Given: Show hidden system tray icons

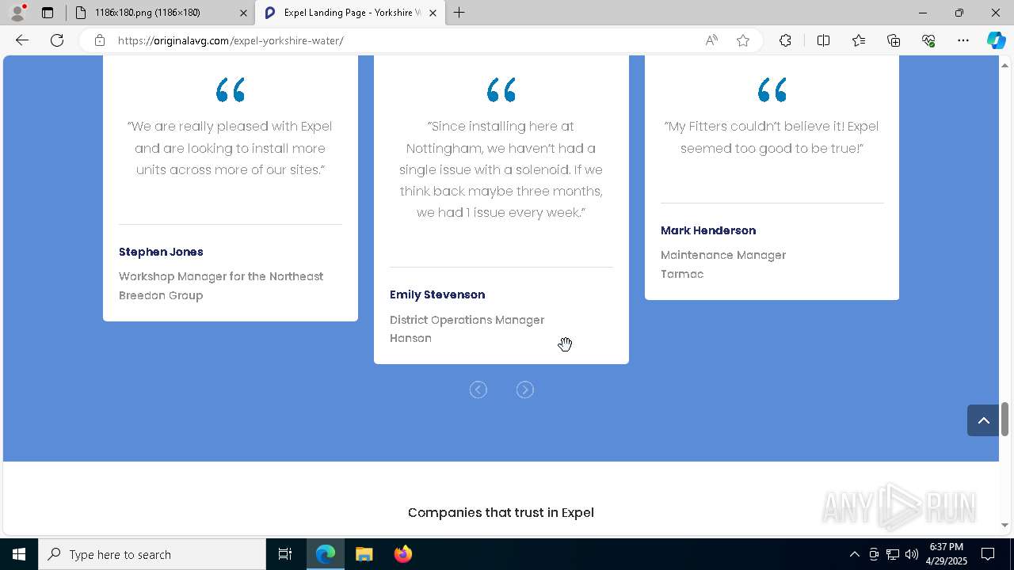Looking at the screenshot, I should point(854,554).
